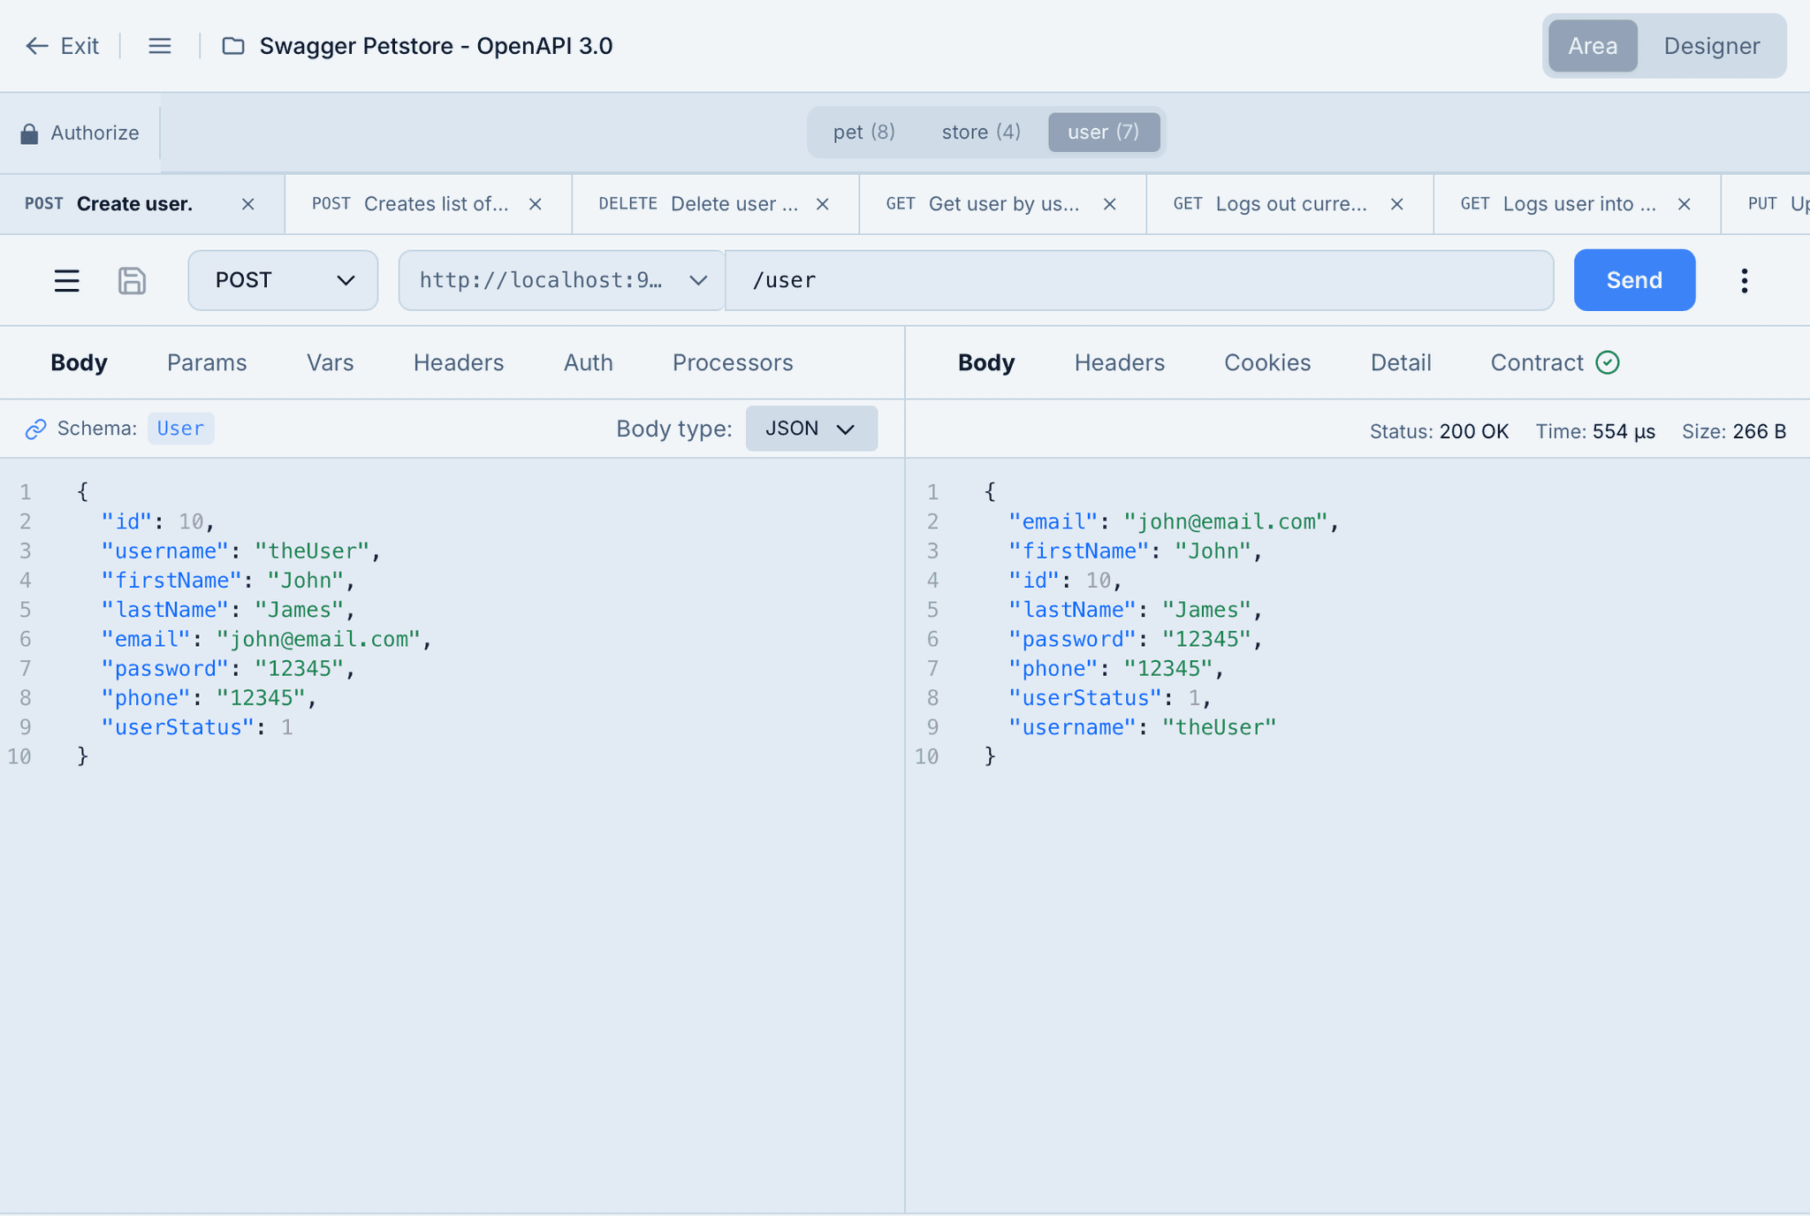Click the top bar hamburger menu icon
1810x1216 pixels.
pos(160,46)
